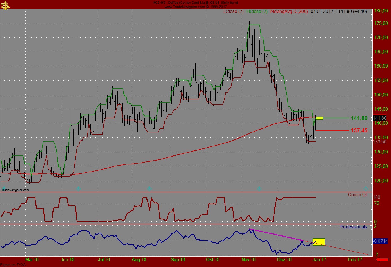Click the TradeNavigator.com watermark on the chart
391x267 pixels.
(x=15, y=190)
